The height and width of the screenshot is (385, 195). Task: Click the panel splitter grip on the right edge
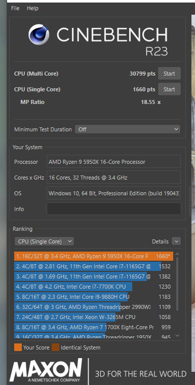[x=189, y=201]
